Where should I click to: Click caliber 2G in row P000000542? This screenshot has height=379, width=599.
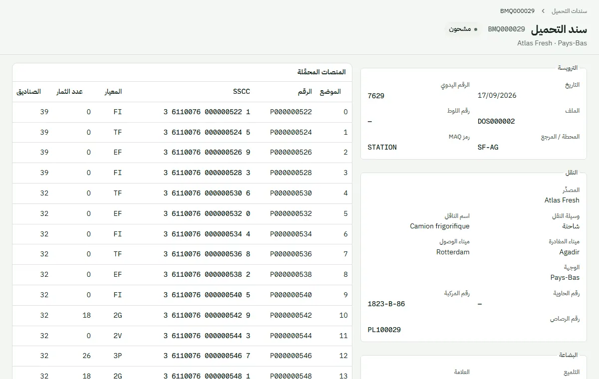point(117,316)
